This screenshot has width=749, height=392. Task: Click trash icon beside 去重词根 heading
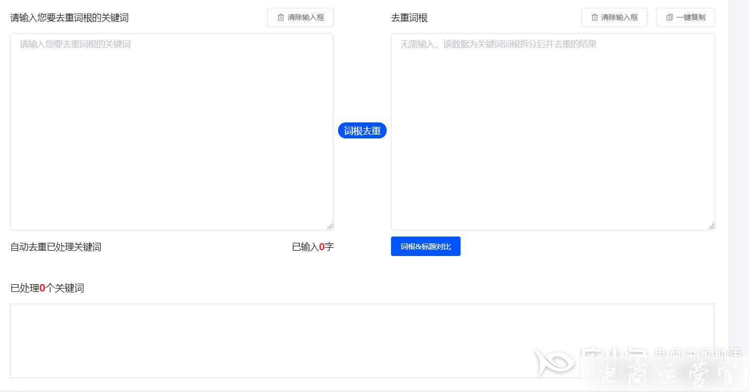click(x=594, y=17)
